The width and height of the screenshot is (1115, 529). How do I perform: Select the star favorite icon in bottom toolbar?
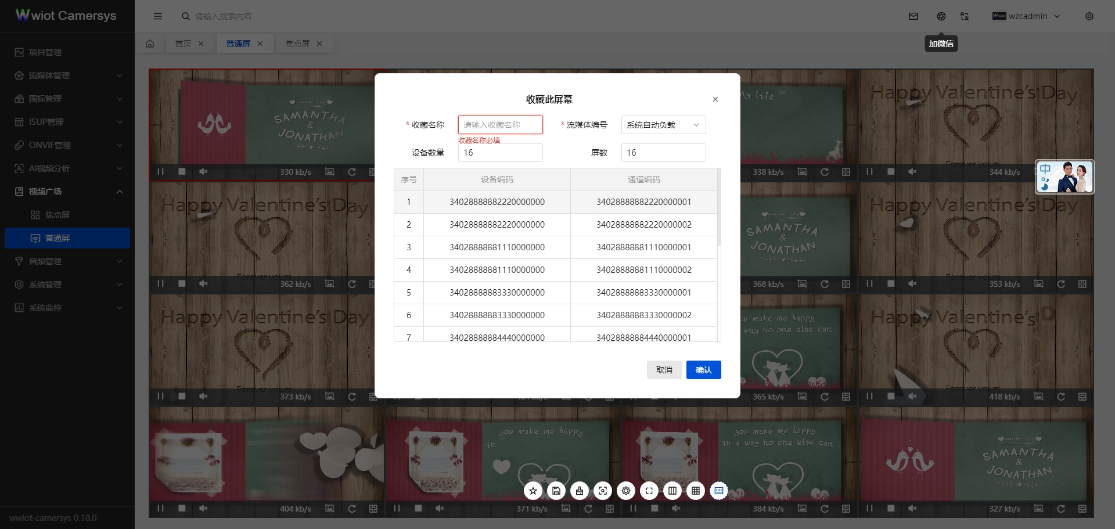point(533,491)
